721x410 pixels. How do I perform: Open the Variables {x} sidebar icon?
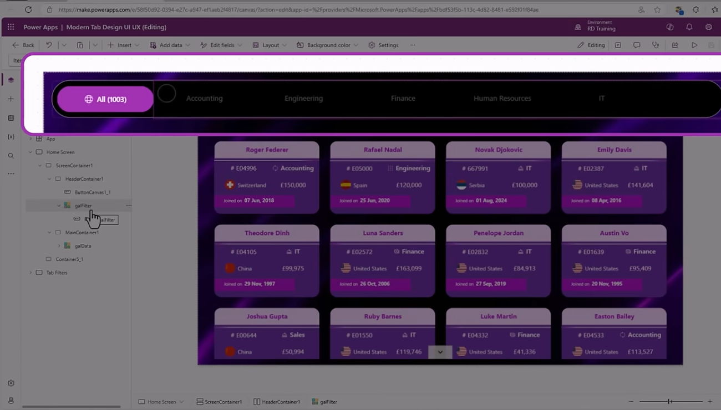click(11, 137)
